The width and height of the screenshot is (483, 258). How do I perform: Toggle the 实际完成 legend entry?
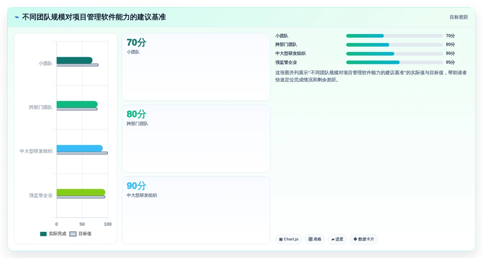click(53, 234)
